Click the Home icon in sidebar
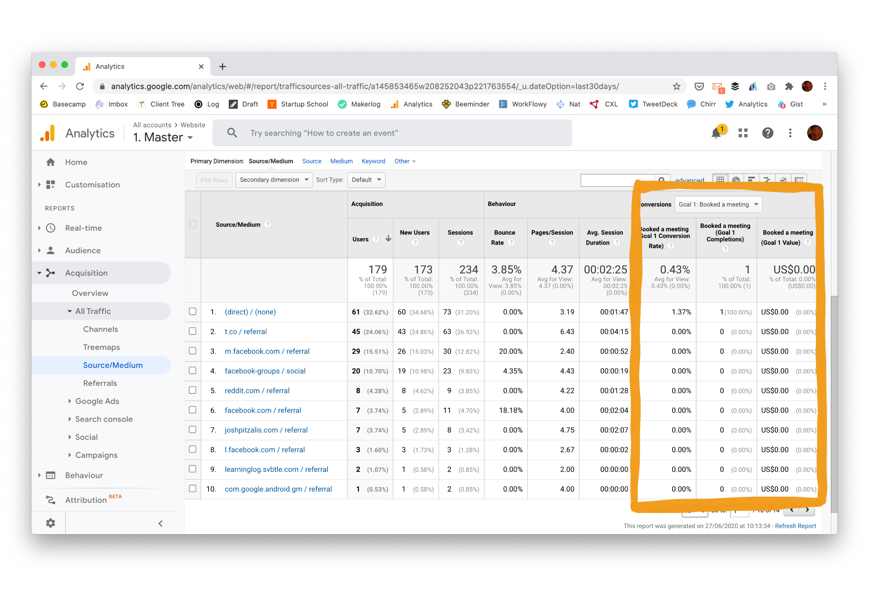869x607 pixels. pos(50,162)
